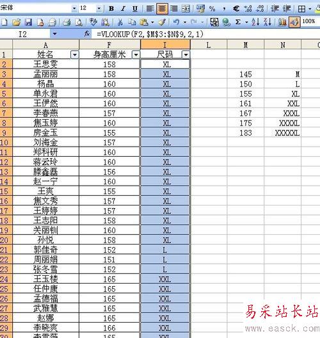Open AutoSum functions dropdown
The width and height of the screenshot is (320, 338).
click(x=246, y=22)
